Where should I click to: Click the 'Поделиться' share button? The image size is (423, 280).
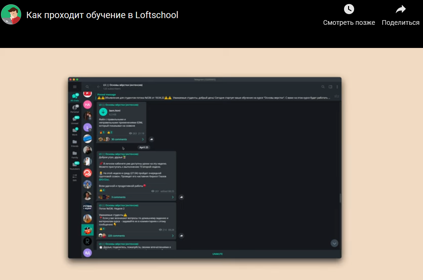click(x=400, y=15)
